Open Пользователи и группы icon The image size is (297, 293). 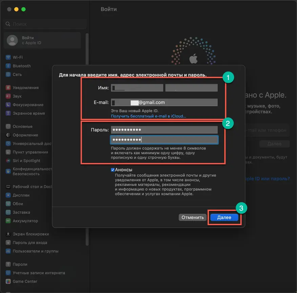8,251
